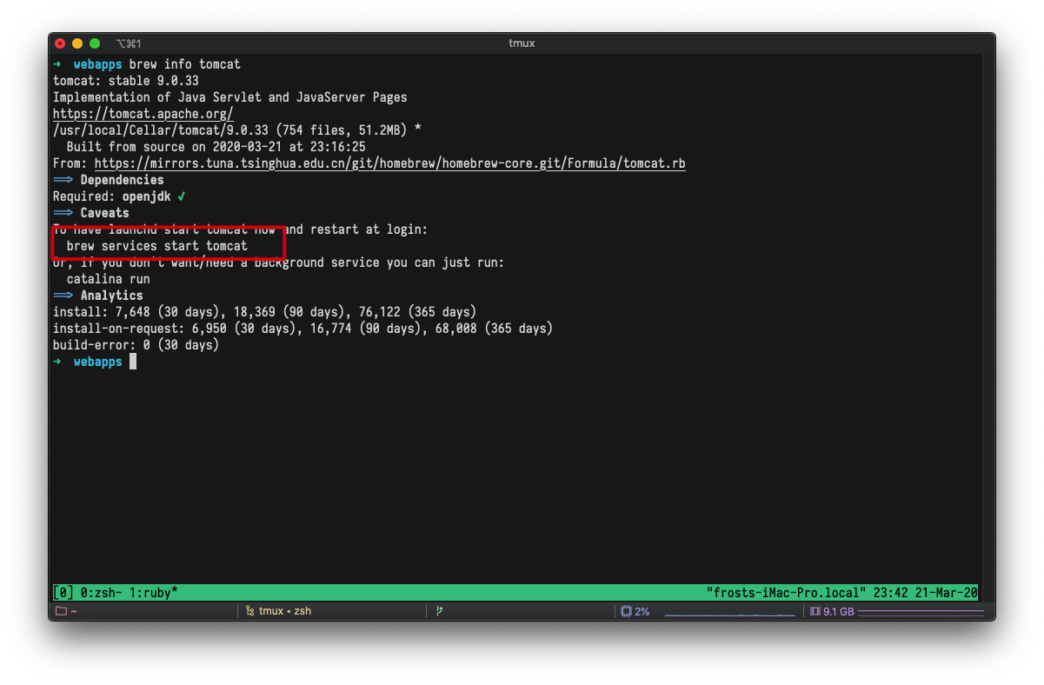1044x685 pixels.
Task: Open the https://tomcat.apache.org/ link
Action: pyautogui.click(x=143, y=114)
